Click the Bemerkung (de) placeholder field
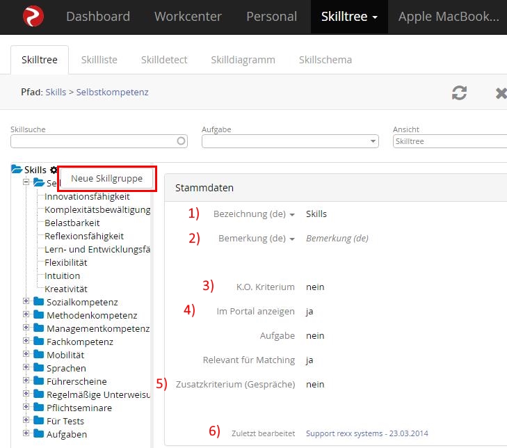 (x=337, y=239)
